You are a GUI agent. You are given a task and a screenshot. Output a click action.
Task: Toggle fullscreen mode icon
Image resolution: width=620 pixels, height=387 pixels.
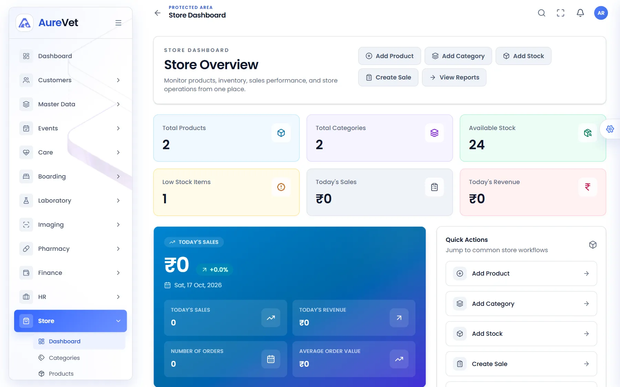click(561, 13)
